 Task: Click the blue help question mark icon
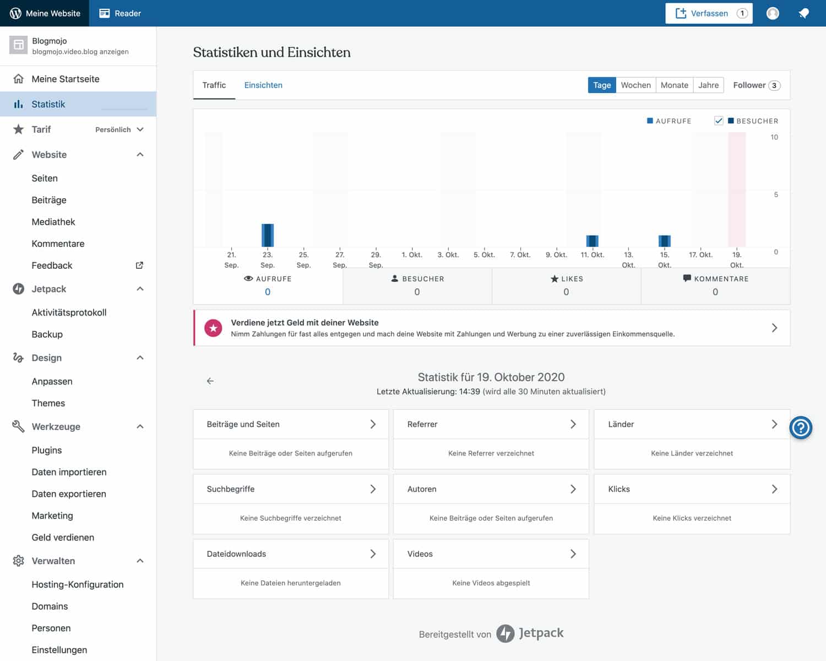point(801,427)
